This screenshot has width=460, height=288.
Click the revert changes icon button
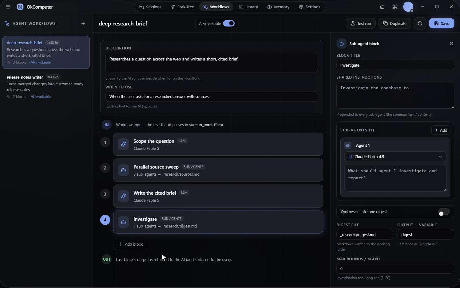420,23
